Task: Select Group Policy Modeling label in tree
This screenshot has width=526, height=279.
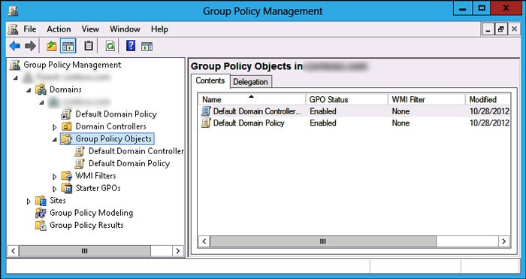Action: pyautogui.click(x=91, y=213)
